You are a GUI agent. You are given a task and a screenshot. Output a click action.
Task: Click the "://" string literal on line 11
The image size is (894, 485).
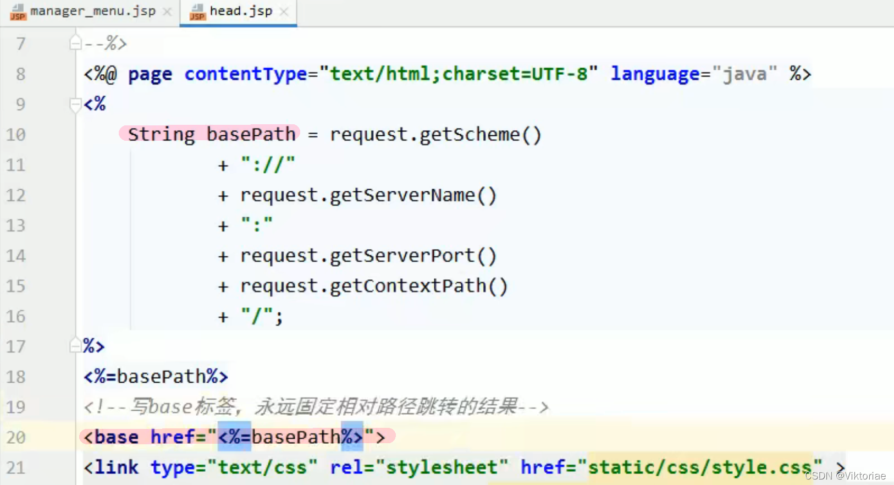[x=268, y=164]
